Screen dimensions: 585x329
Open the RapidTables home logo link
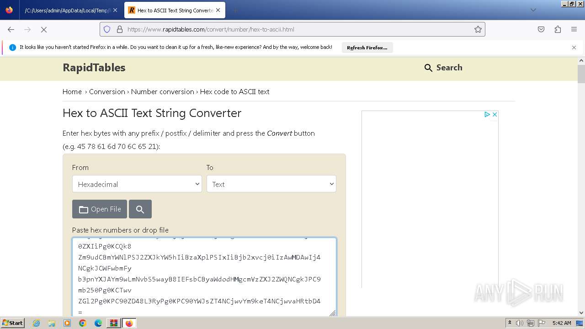pyautogui.click(x=94, y=68)
